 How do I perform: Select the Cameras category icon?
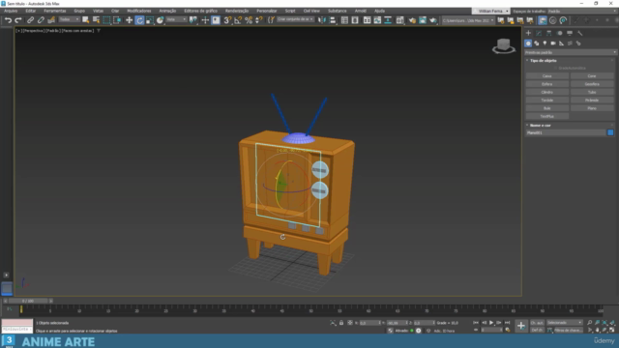click(553, 43)
